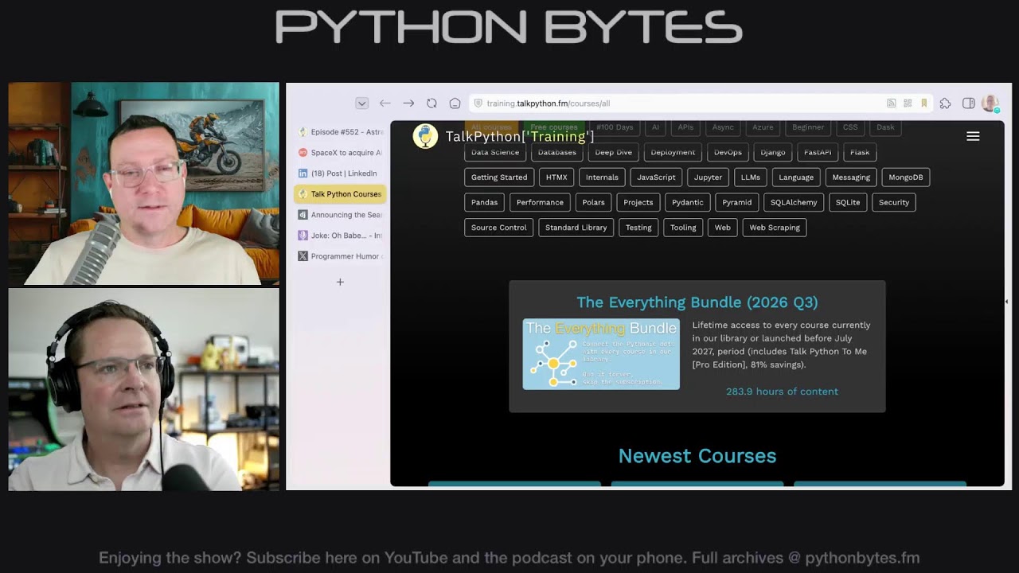The image size is (1019, 573).
Task: Switch to the Joke: Oh Babe tab
Action: pos(340,236)
